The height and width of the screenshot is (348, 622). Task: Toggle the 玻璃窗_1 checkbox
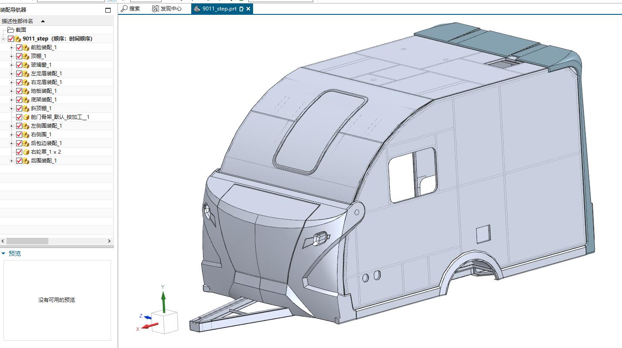pyautogui.click(x=19, y=65)
